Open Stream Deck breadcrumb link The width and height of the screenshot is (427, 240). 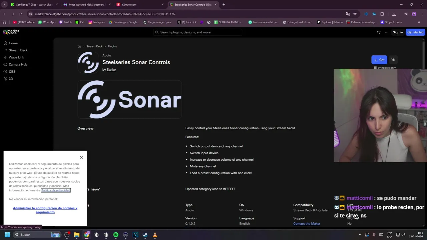tap(94, 46)
